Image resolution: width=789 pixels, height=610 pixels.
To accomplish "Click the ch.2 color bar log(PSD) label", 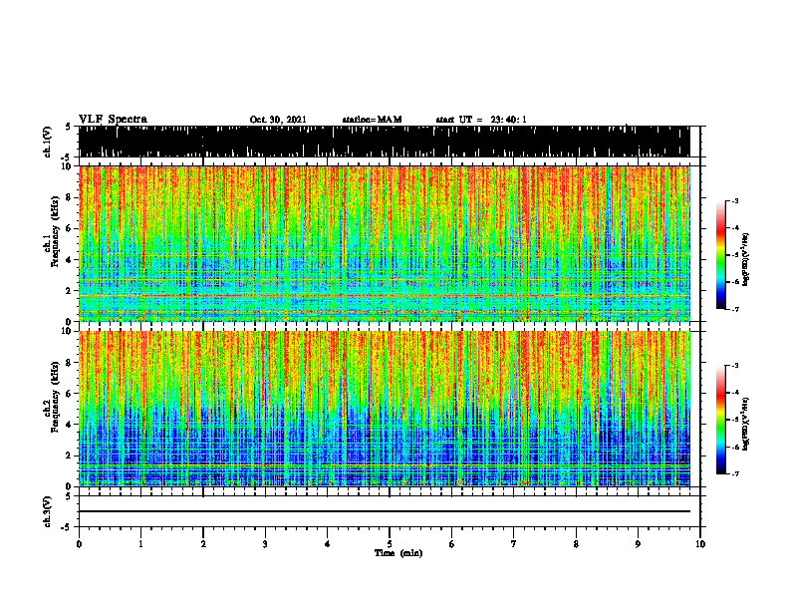I will (x=746, y=423).
